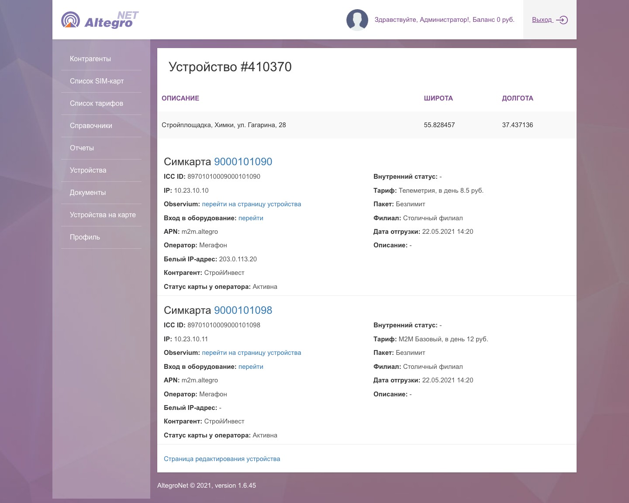Open Справочники section
629x503 pixels.
click(91, 126)
